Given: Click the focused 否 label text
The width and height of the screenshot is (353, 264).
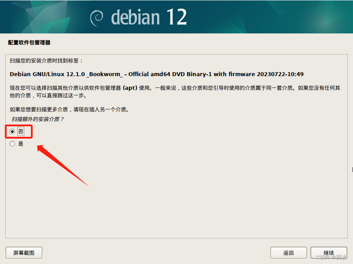Looking at the screenshot, I should pyautogui.click(x=21, y=131).
